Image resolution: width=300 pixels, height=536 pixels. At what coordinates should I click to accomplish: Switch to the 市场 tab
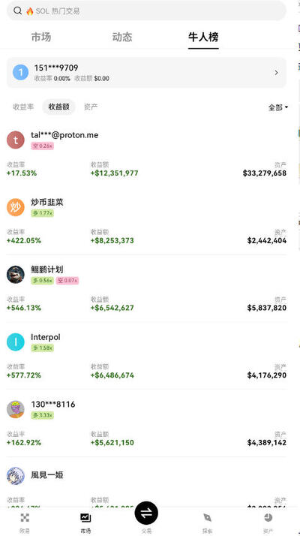[41, 37]
